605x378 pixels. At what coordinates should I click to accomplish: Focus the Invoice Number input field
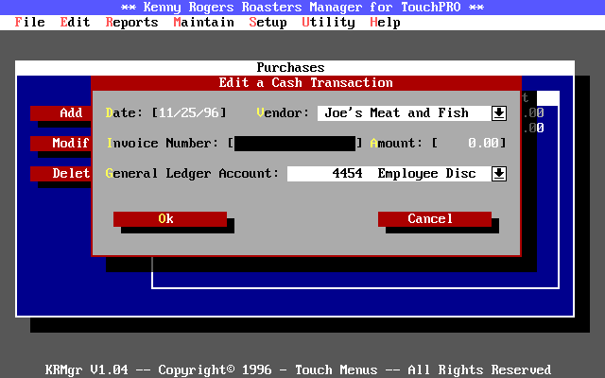(x=295, y=144)
